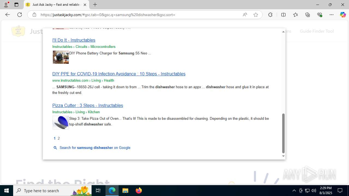Open the browser profile avatar icon

point(6,5)
